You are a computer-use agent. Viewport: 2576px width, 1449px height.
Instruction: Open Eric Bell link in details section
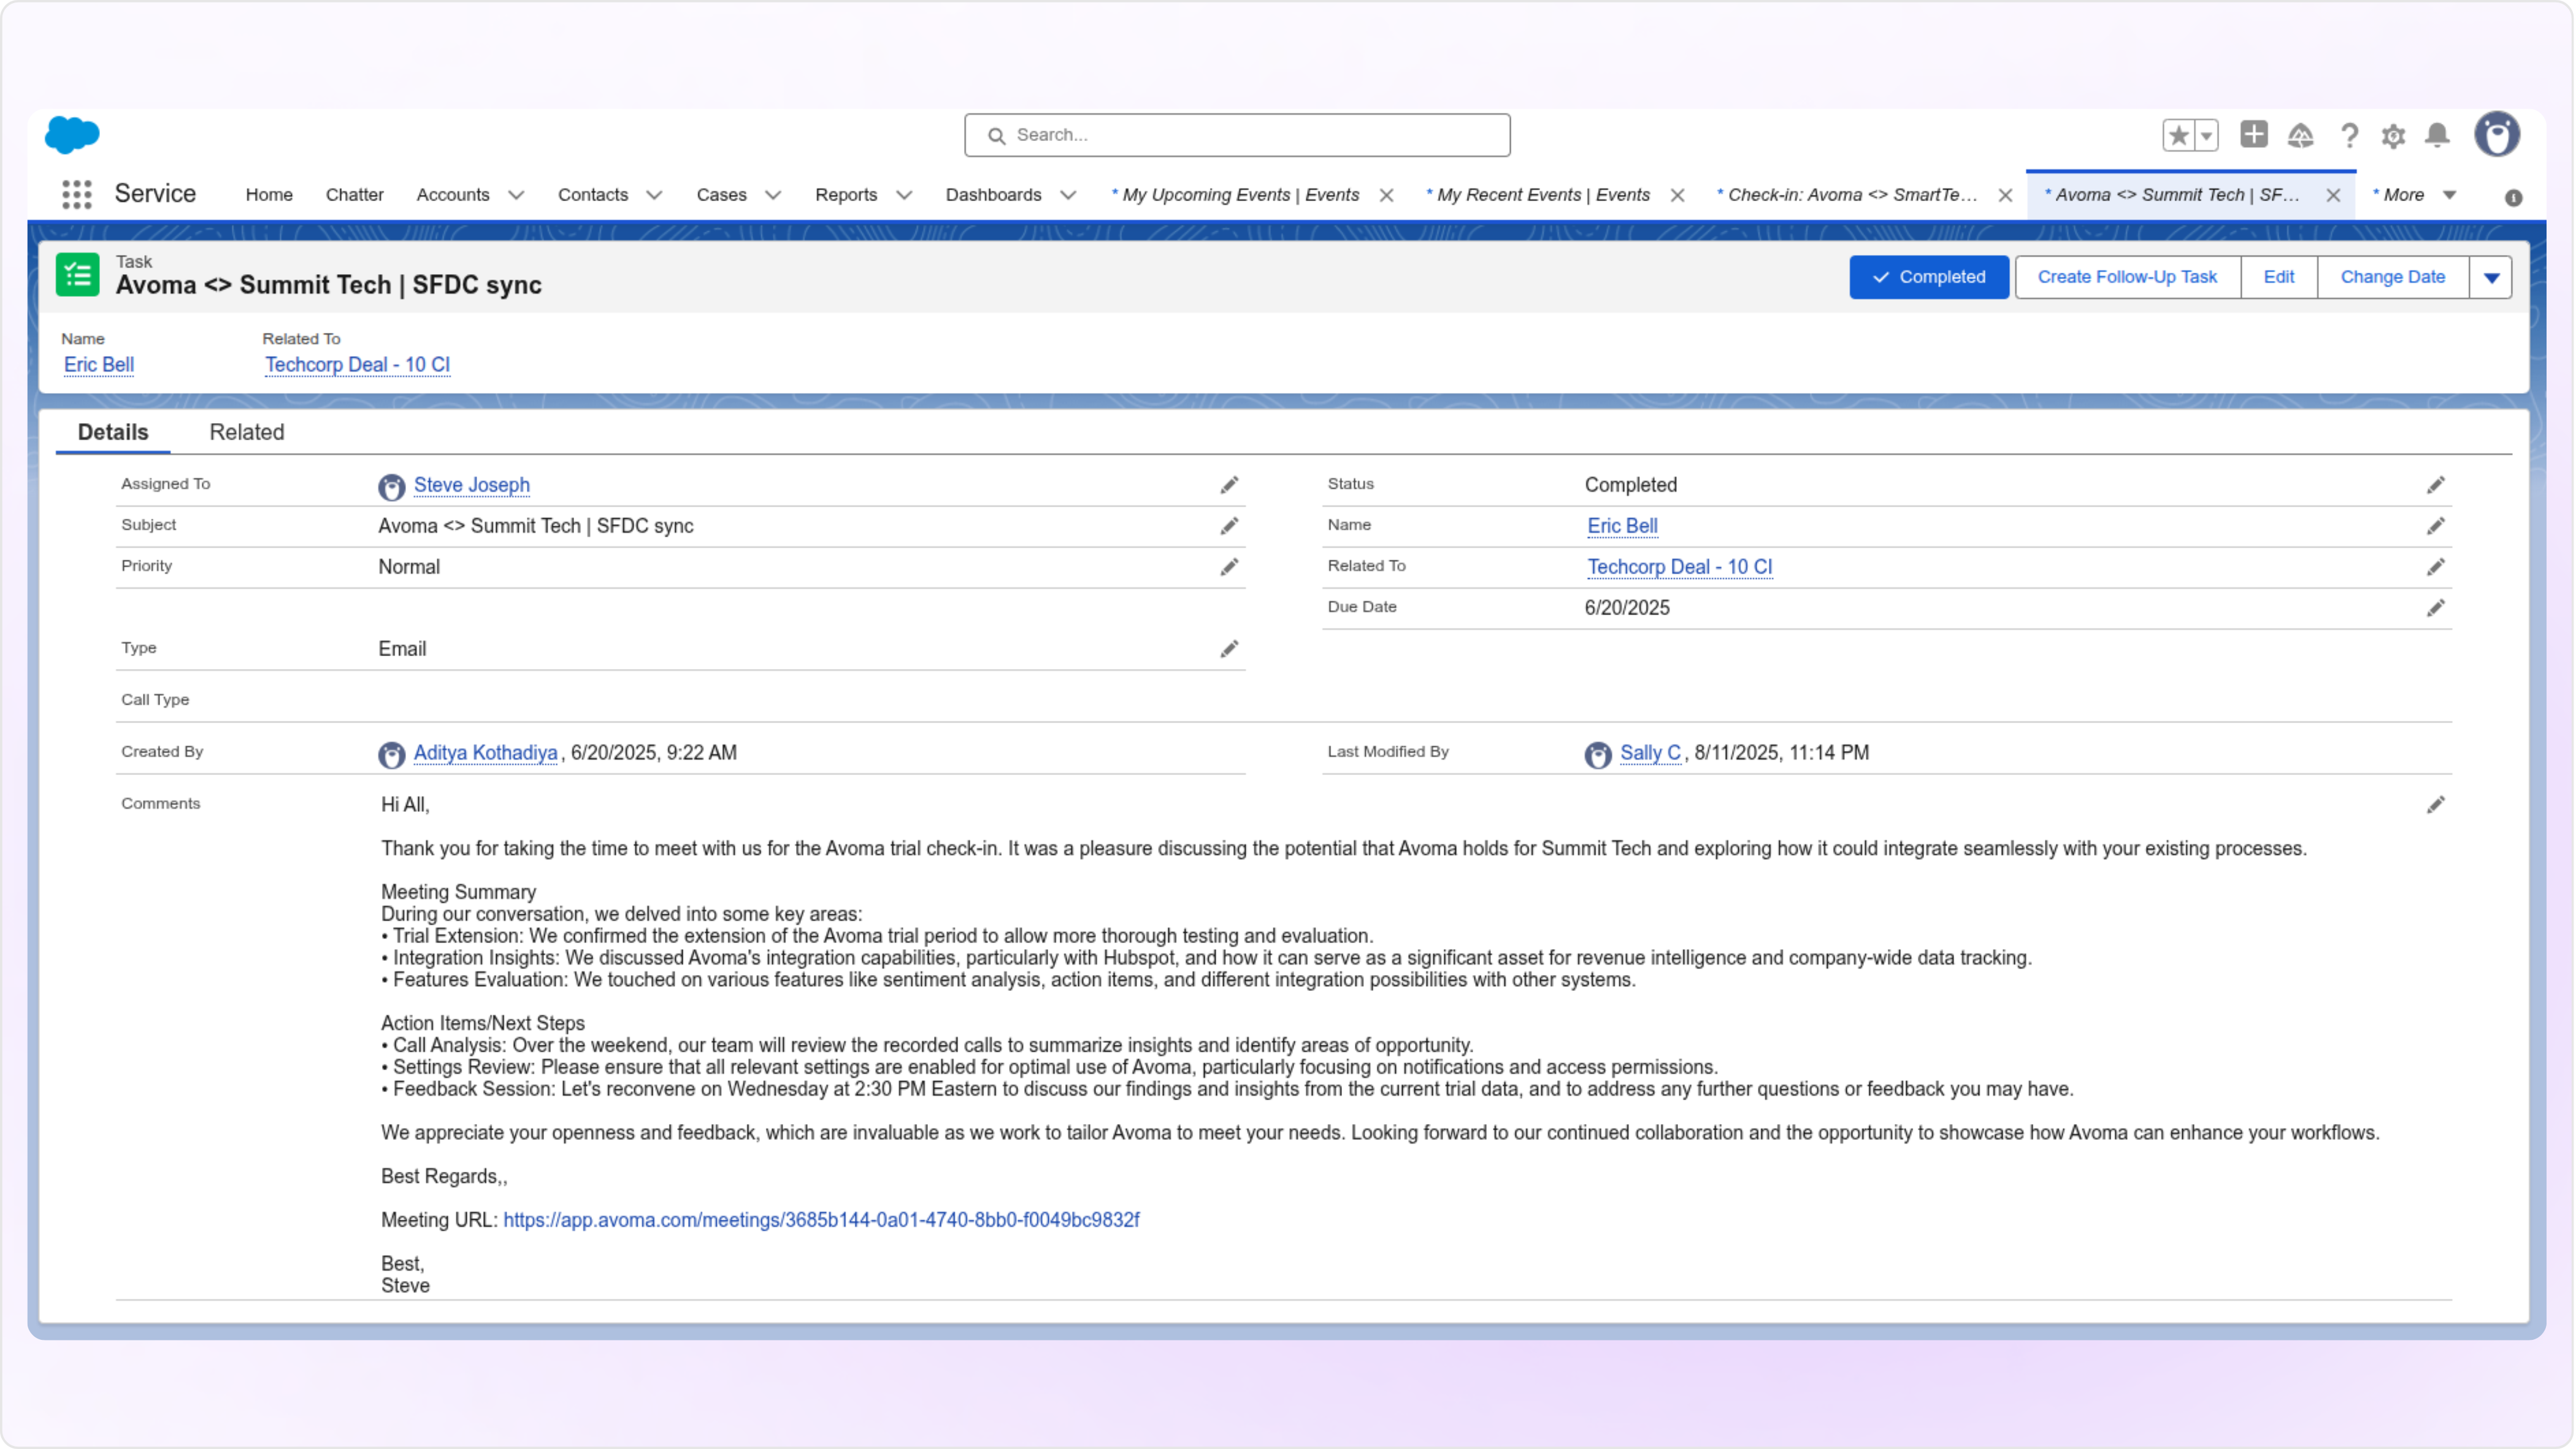(x=1622, y=526)
